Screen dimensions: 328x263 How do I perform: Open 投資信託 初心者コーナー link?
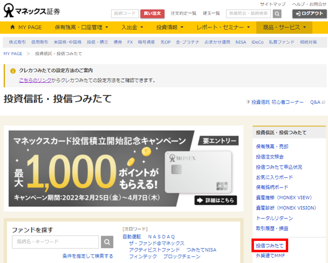coord(277,102)
